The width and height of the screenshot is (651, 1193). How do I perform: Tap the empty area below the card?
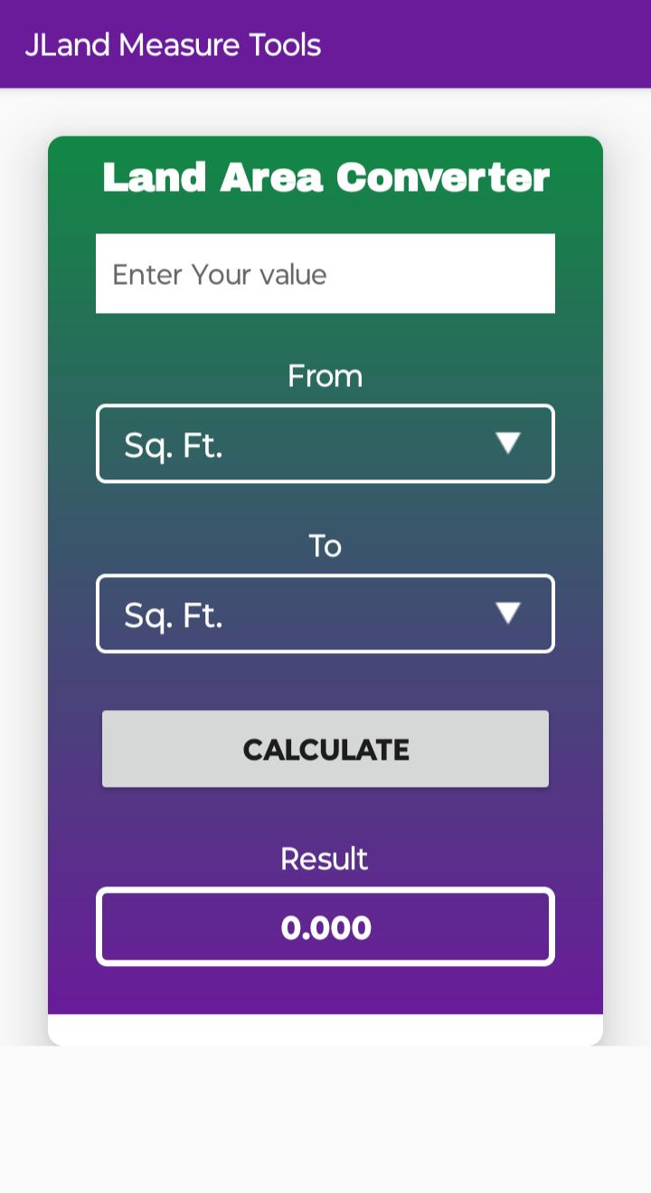pos(325,1120)
